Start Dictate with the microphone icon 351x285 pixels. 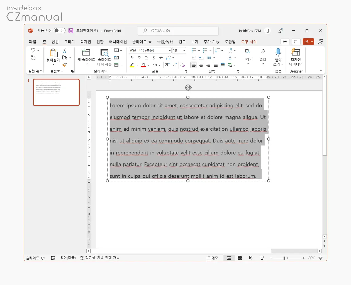(278, 52)
